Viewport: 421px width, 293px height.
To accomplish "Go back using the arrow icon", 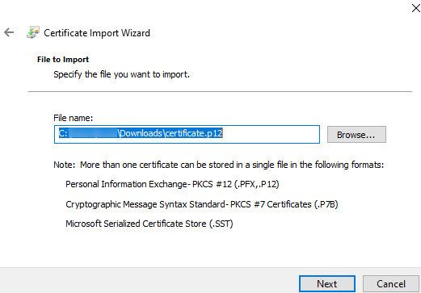I will (x=9, y=32).
